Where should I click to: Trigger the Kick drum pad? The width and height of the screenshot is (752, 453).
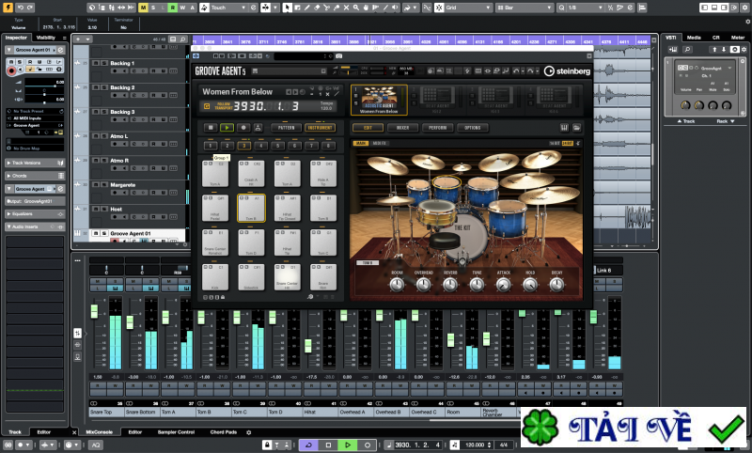click(x=216, y=278)
